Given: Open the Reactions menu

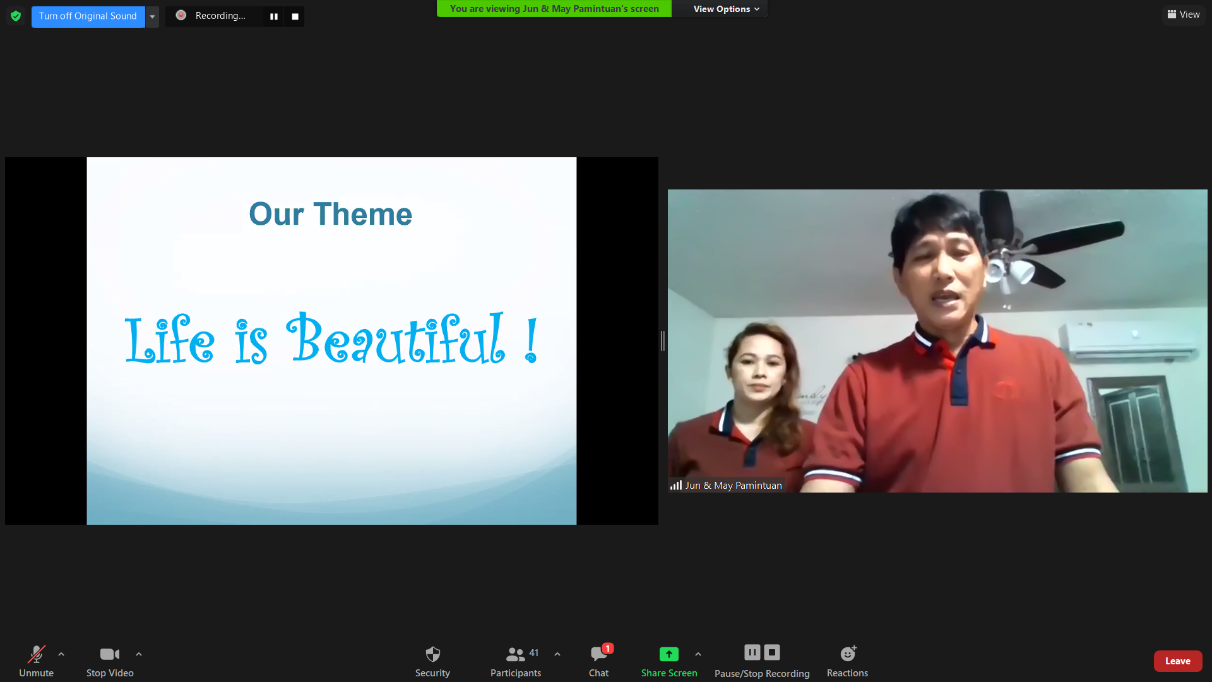Looking at the screenshot, I should (848, 661).
